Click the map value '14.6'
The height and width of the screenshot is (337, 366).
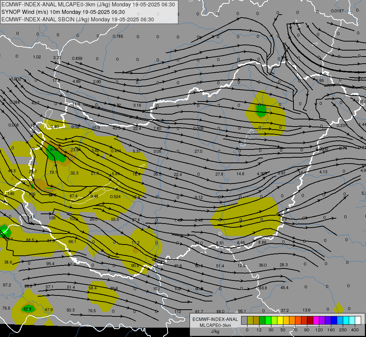point(240,174)
